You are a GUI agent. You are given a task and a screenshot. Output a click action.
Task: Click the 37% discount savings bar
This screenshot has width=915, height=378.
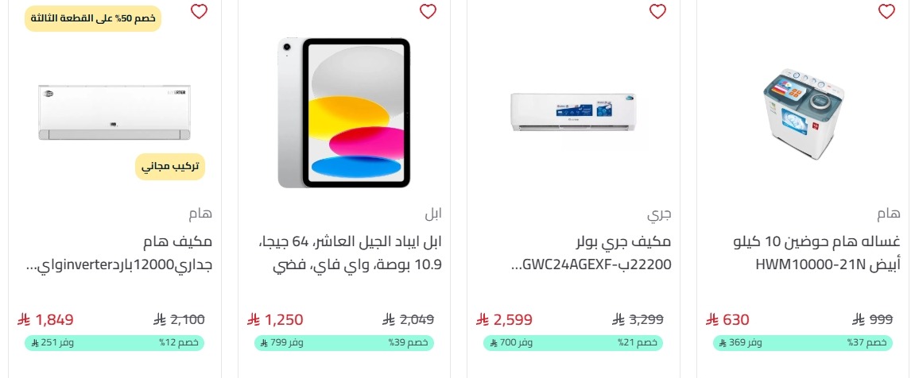[x=802, y=342]
